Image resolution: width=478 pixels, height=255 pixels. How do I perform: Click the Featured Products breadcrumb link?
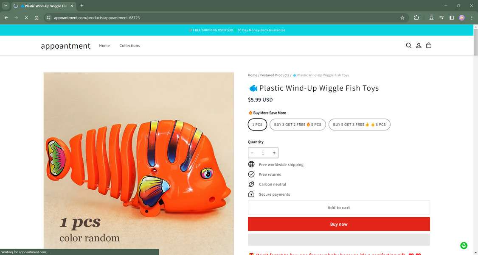tap(275, 75)
